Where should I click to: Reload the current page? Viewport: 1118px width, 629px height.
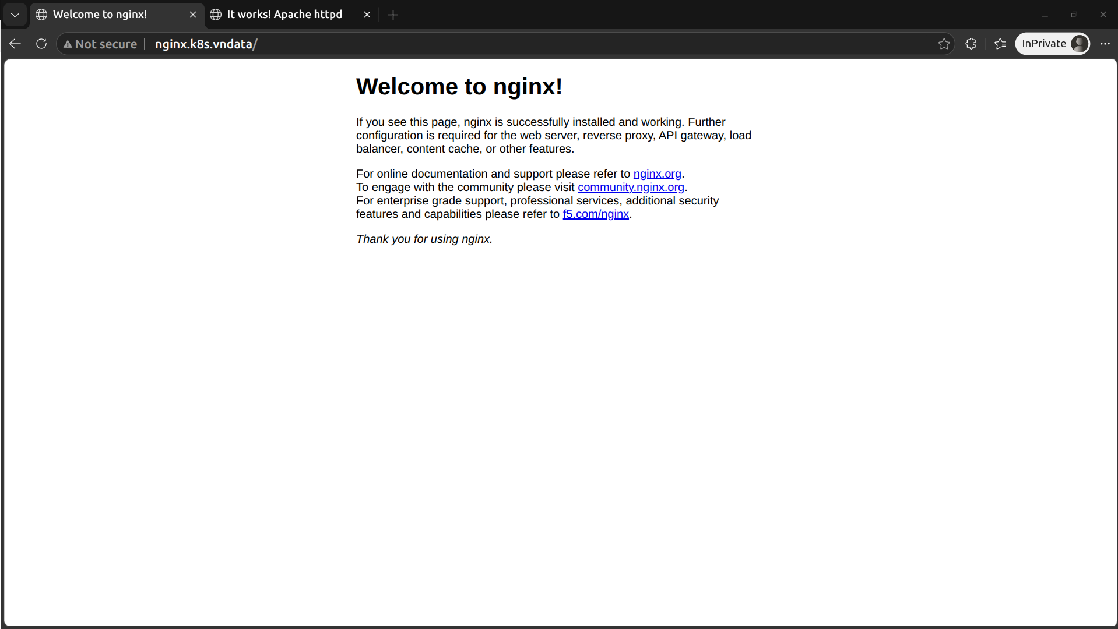coord(41,44)
